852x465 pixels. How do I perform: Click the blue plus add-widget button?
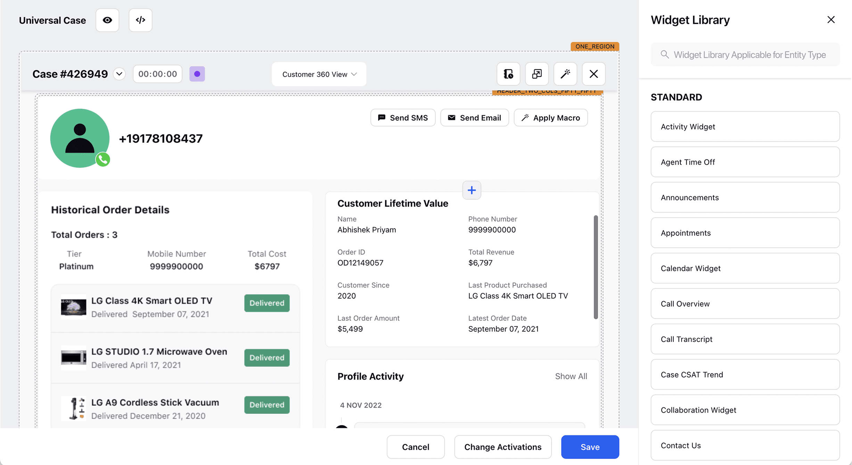click(472, 190)
